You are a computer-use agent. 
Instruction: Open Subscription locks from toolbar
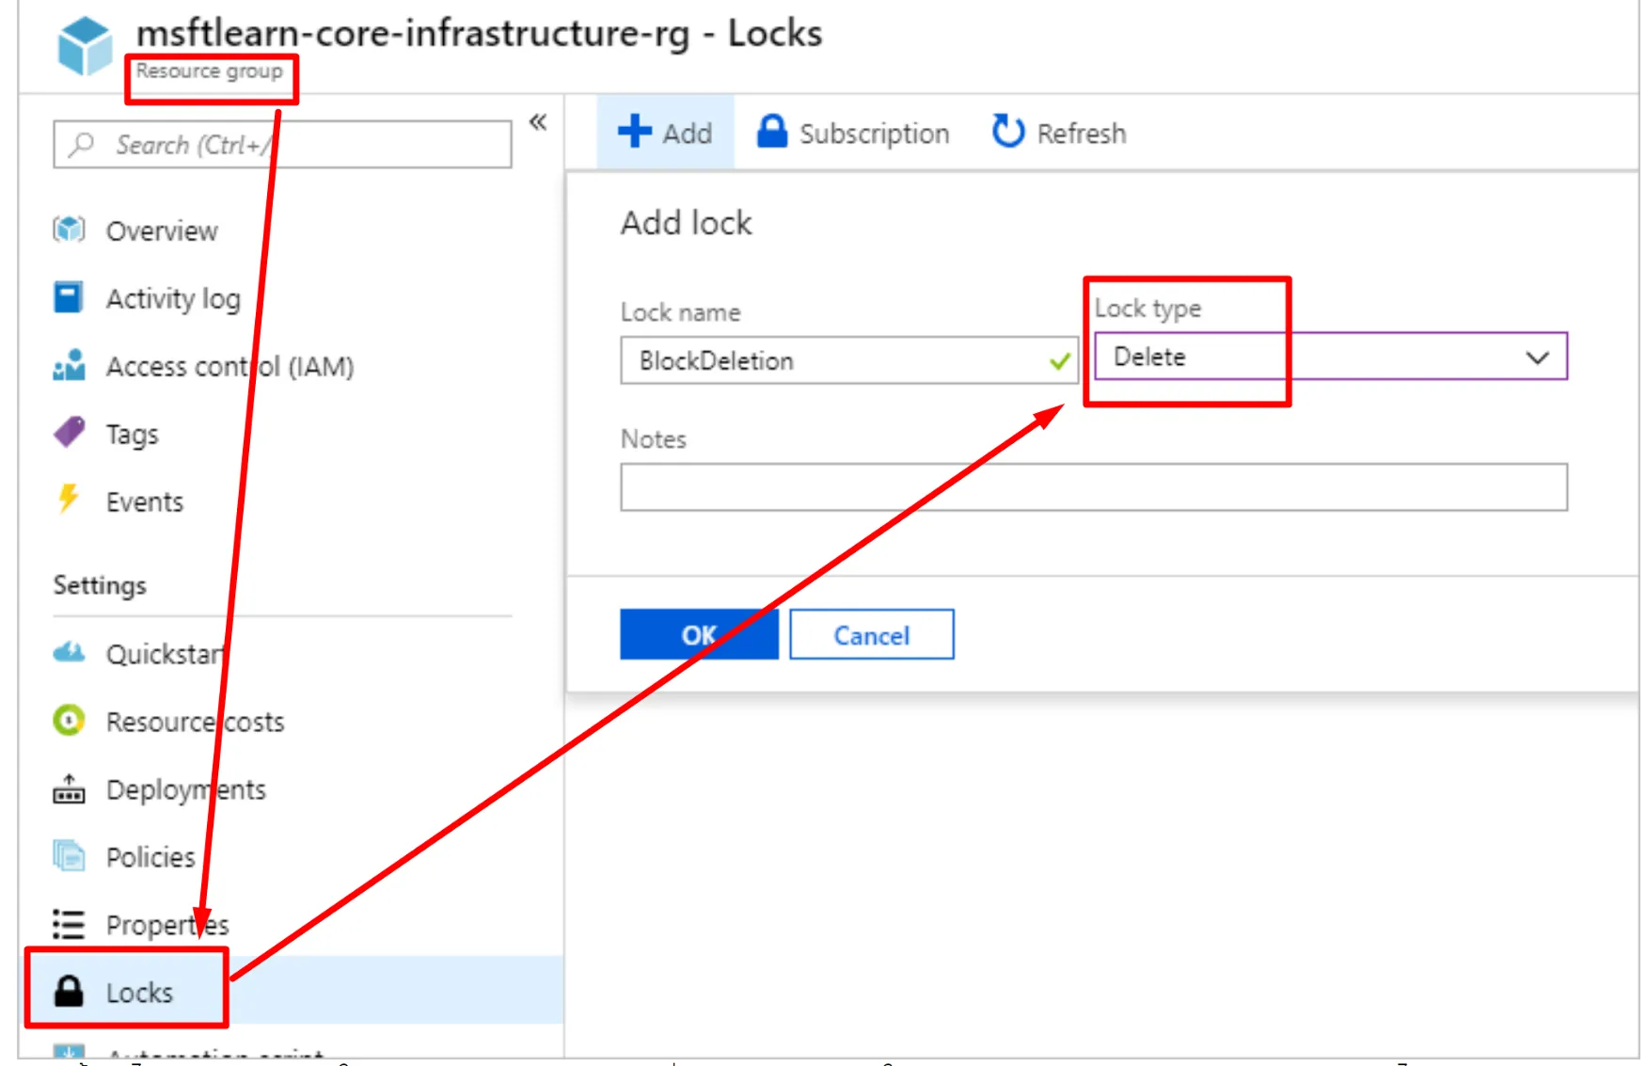(x=853, y=133)
